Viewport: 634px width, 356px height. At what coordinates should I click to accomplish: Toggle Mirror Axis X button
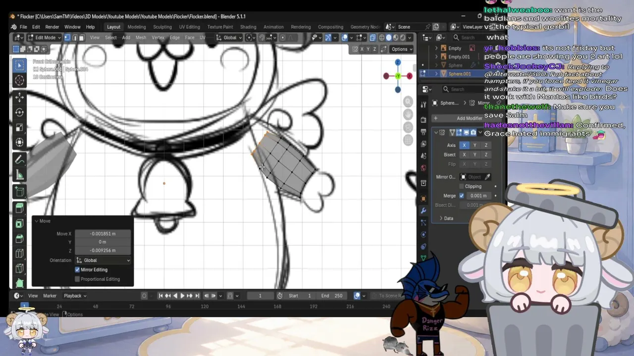pyautogui.click(x=464, y=145)
